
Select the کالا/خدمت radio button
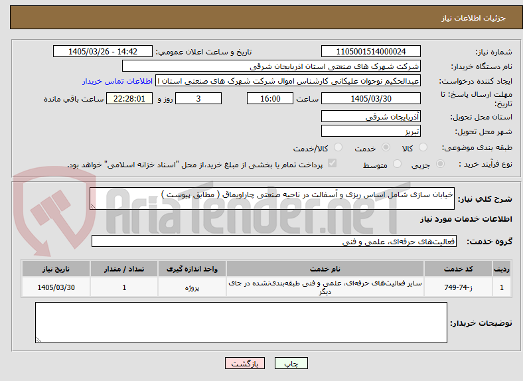338,147
